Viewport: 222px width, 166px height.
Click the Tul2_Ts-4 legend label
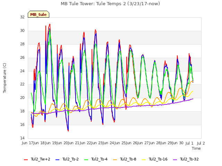click(x=99, y=159)
